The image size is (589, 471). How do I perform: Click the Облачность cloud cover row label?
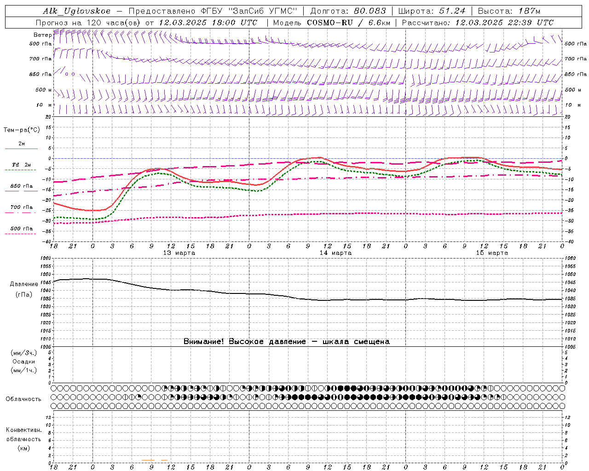click(23, 399)
